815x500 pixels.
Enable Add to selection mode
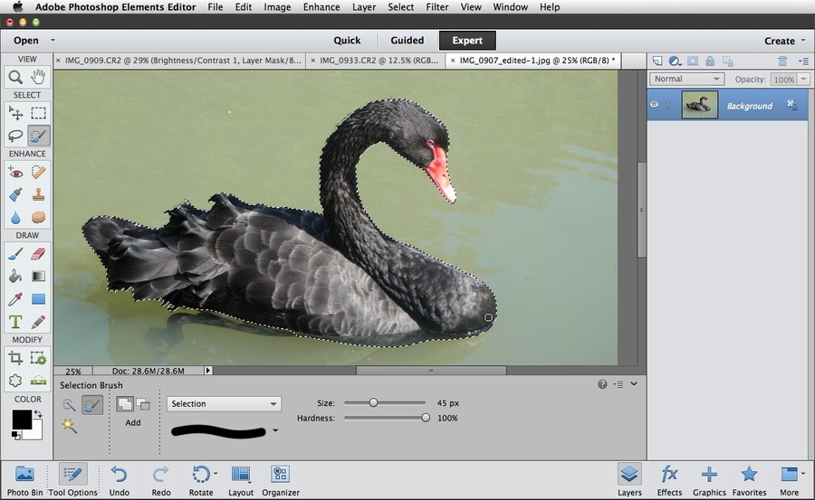tap(125, 404)
